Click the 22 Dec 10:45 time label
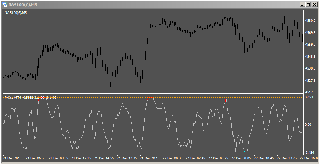319x164 pixels. pyautogui.click(x=264, y=158)
